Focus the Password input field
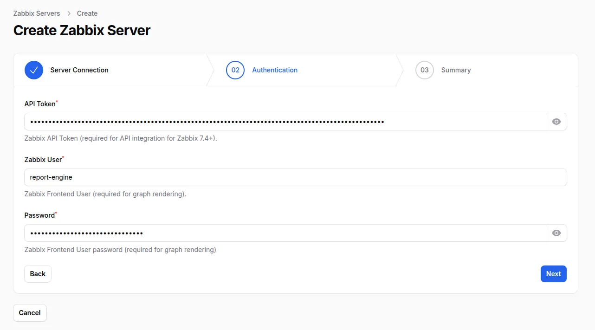Screen dimensions: 595x330 coord(285,233)
